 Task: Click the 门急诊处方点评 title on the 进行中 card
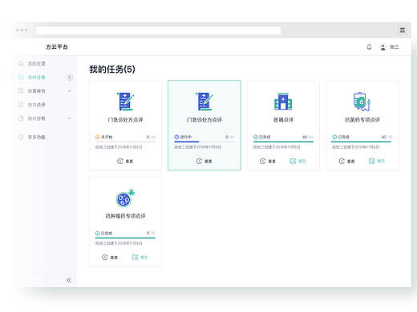click(204, 120)
